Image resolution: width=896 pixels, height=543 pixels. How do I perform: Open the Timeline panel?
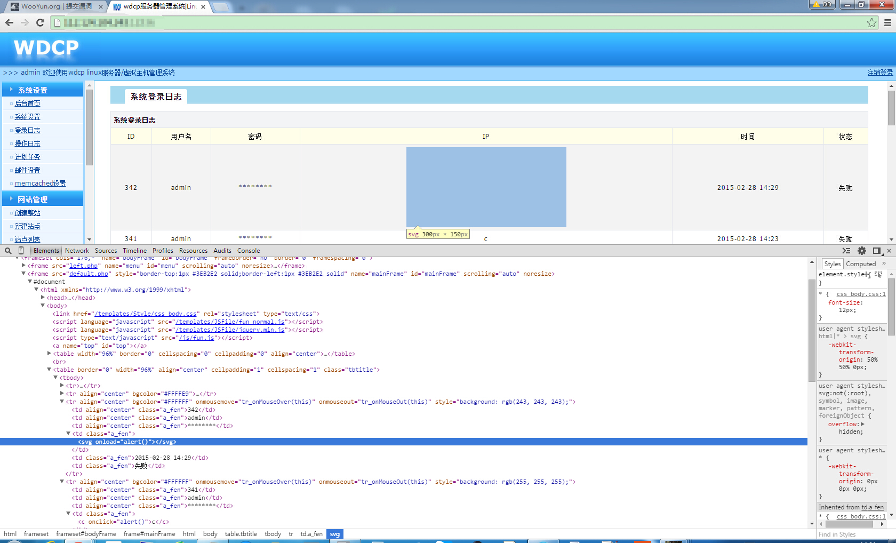[x=134, y=251]
